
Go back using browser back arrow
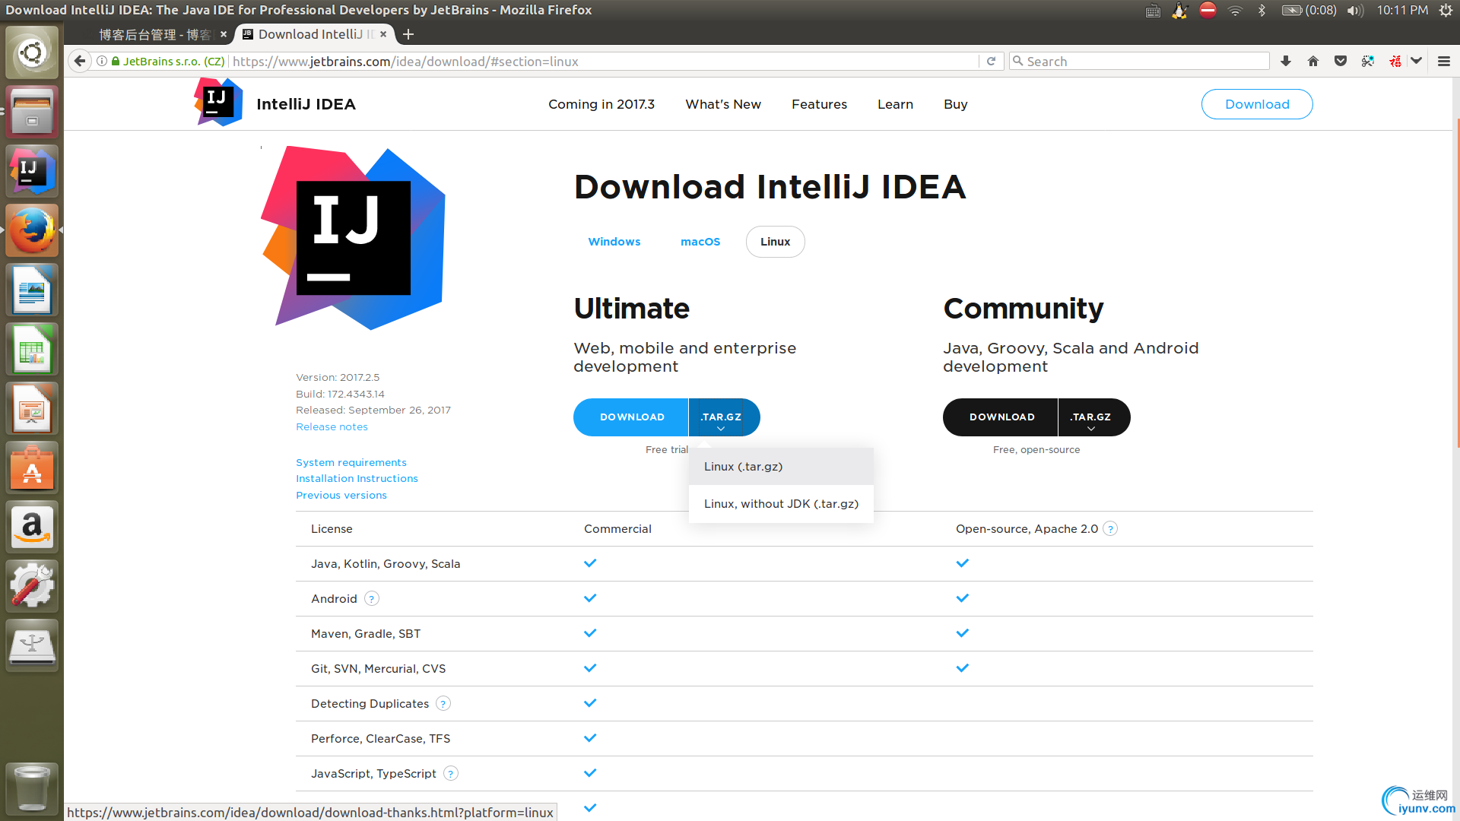pos(80,62)
